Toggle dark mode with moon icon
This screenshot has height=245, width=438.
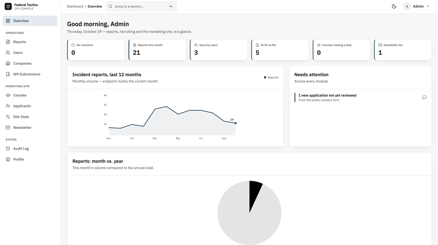click(x=394, y=6)
